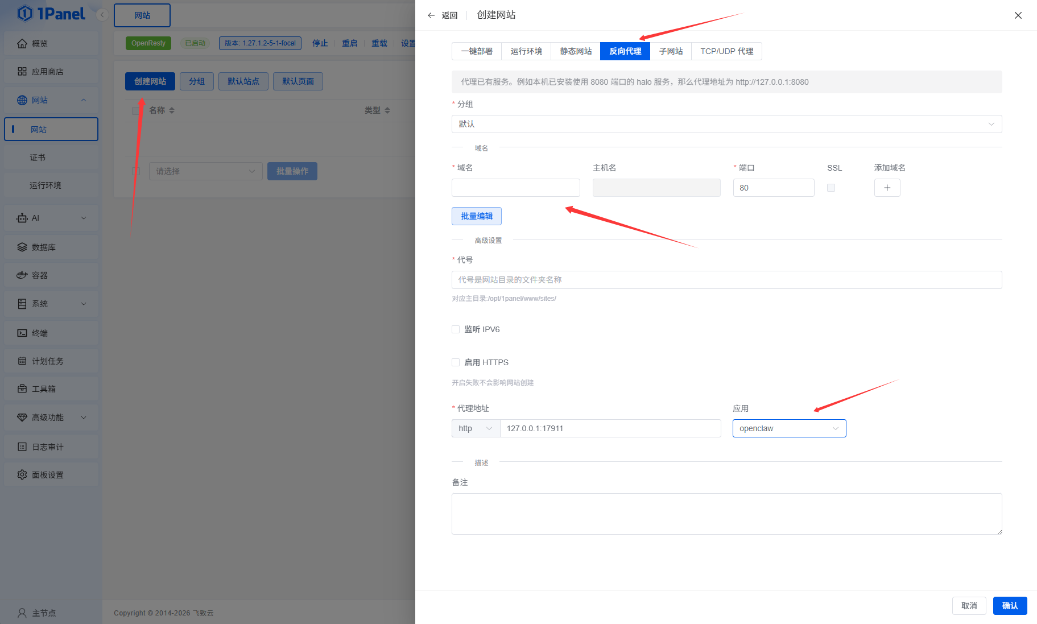1037x624 pixels.
Task: Open the 计划任务 calendar icon
Action: (x=22, y=361)
